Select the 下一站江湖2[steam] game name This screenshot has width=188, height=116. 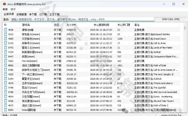33,74
